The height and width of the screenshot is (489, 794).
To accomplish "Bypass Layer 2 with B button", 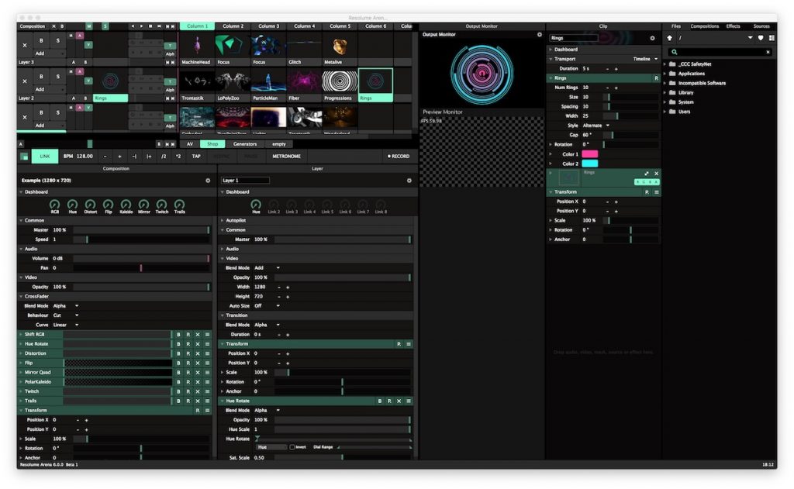I will [41, 77].
